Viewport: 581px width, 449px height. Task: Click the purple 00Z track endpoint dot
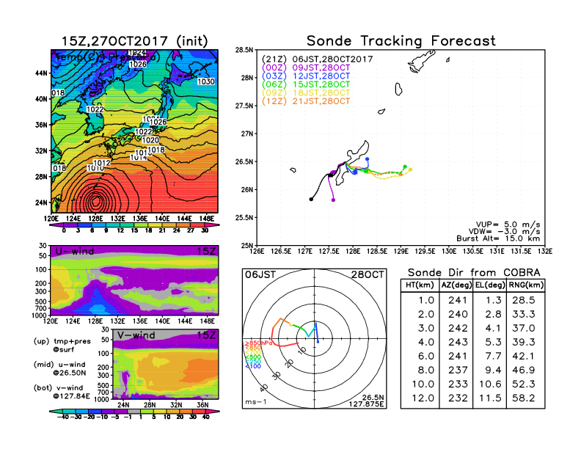pyautogui.click(x=333, y=200)
